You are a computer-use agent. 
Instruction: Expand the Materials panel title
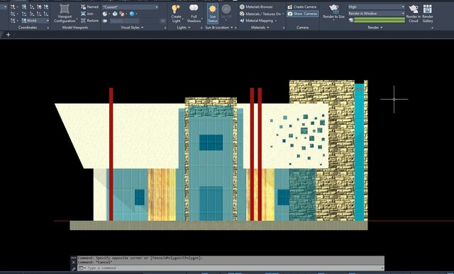[260, 28]
